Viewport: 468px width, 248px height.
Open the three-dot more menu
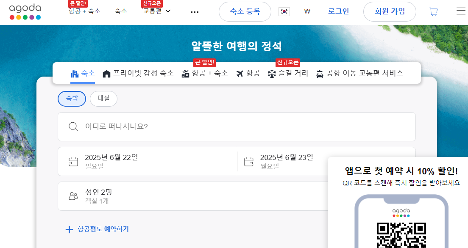click(x=195, y=12)
